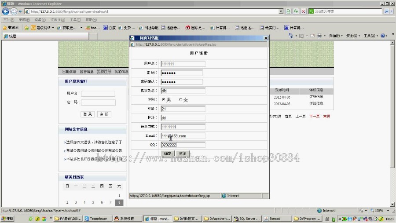Screen dimensions: 396x223
Task: Click the 开始 Start button
Action: tap(7, 219)
